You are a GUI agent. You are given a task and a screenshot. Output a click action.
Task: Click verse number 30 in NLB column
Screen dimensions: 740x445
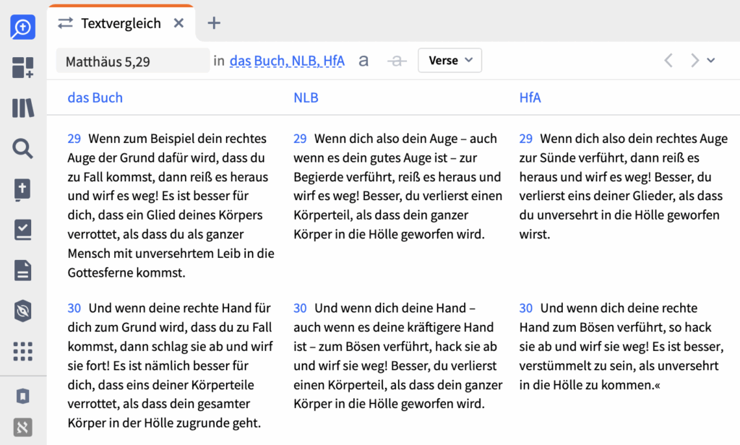(x=300, y=308)
